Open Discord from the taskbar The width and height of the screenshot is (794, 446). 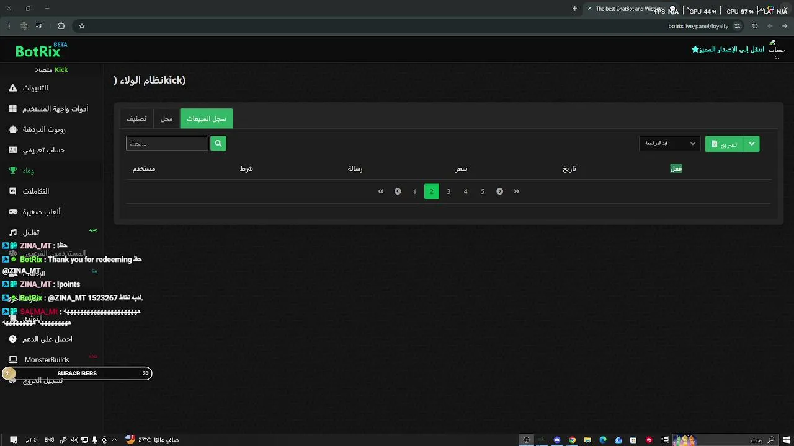pos(557,440)
